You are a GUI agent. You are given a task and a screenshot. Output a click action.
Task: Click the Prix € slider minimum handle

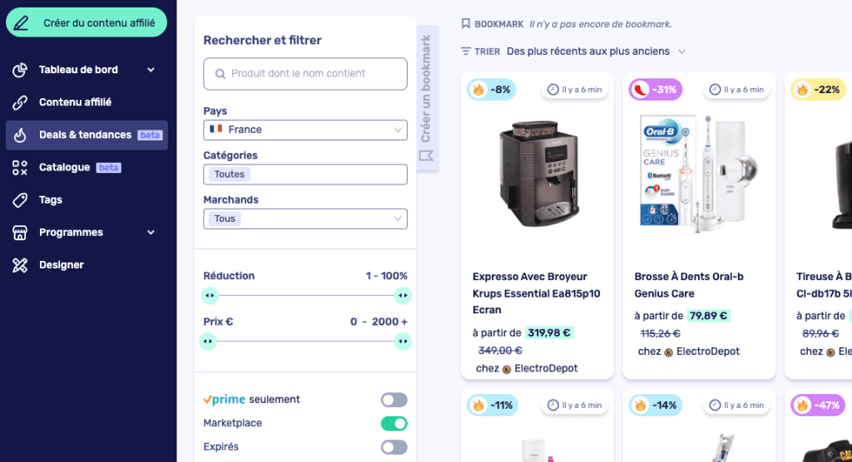(207, 342)
